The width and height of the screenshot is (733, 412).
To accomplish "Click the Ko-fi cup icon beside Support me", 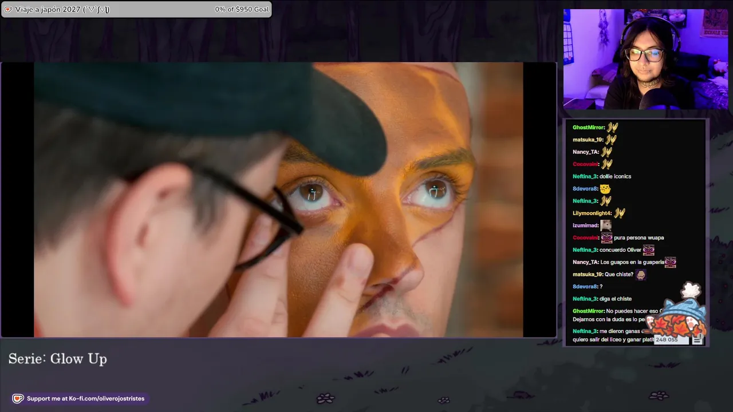I will 18,398.
